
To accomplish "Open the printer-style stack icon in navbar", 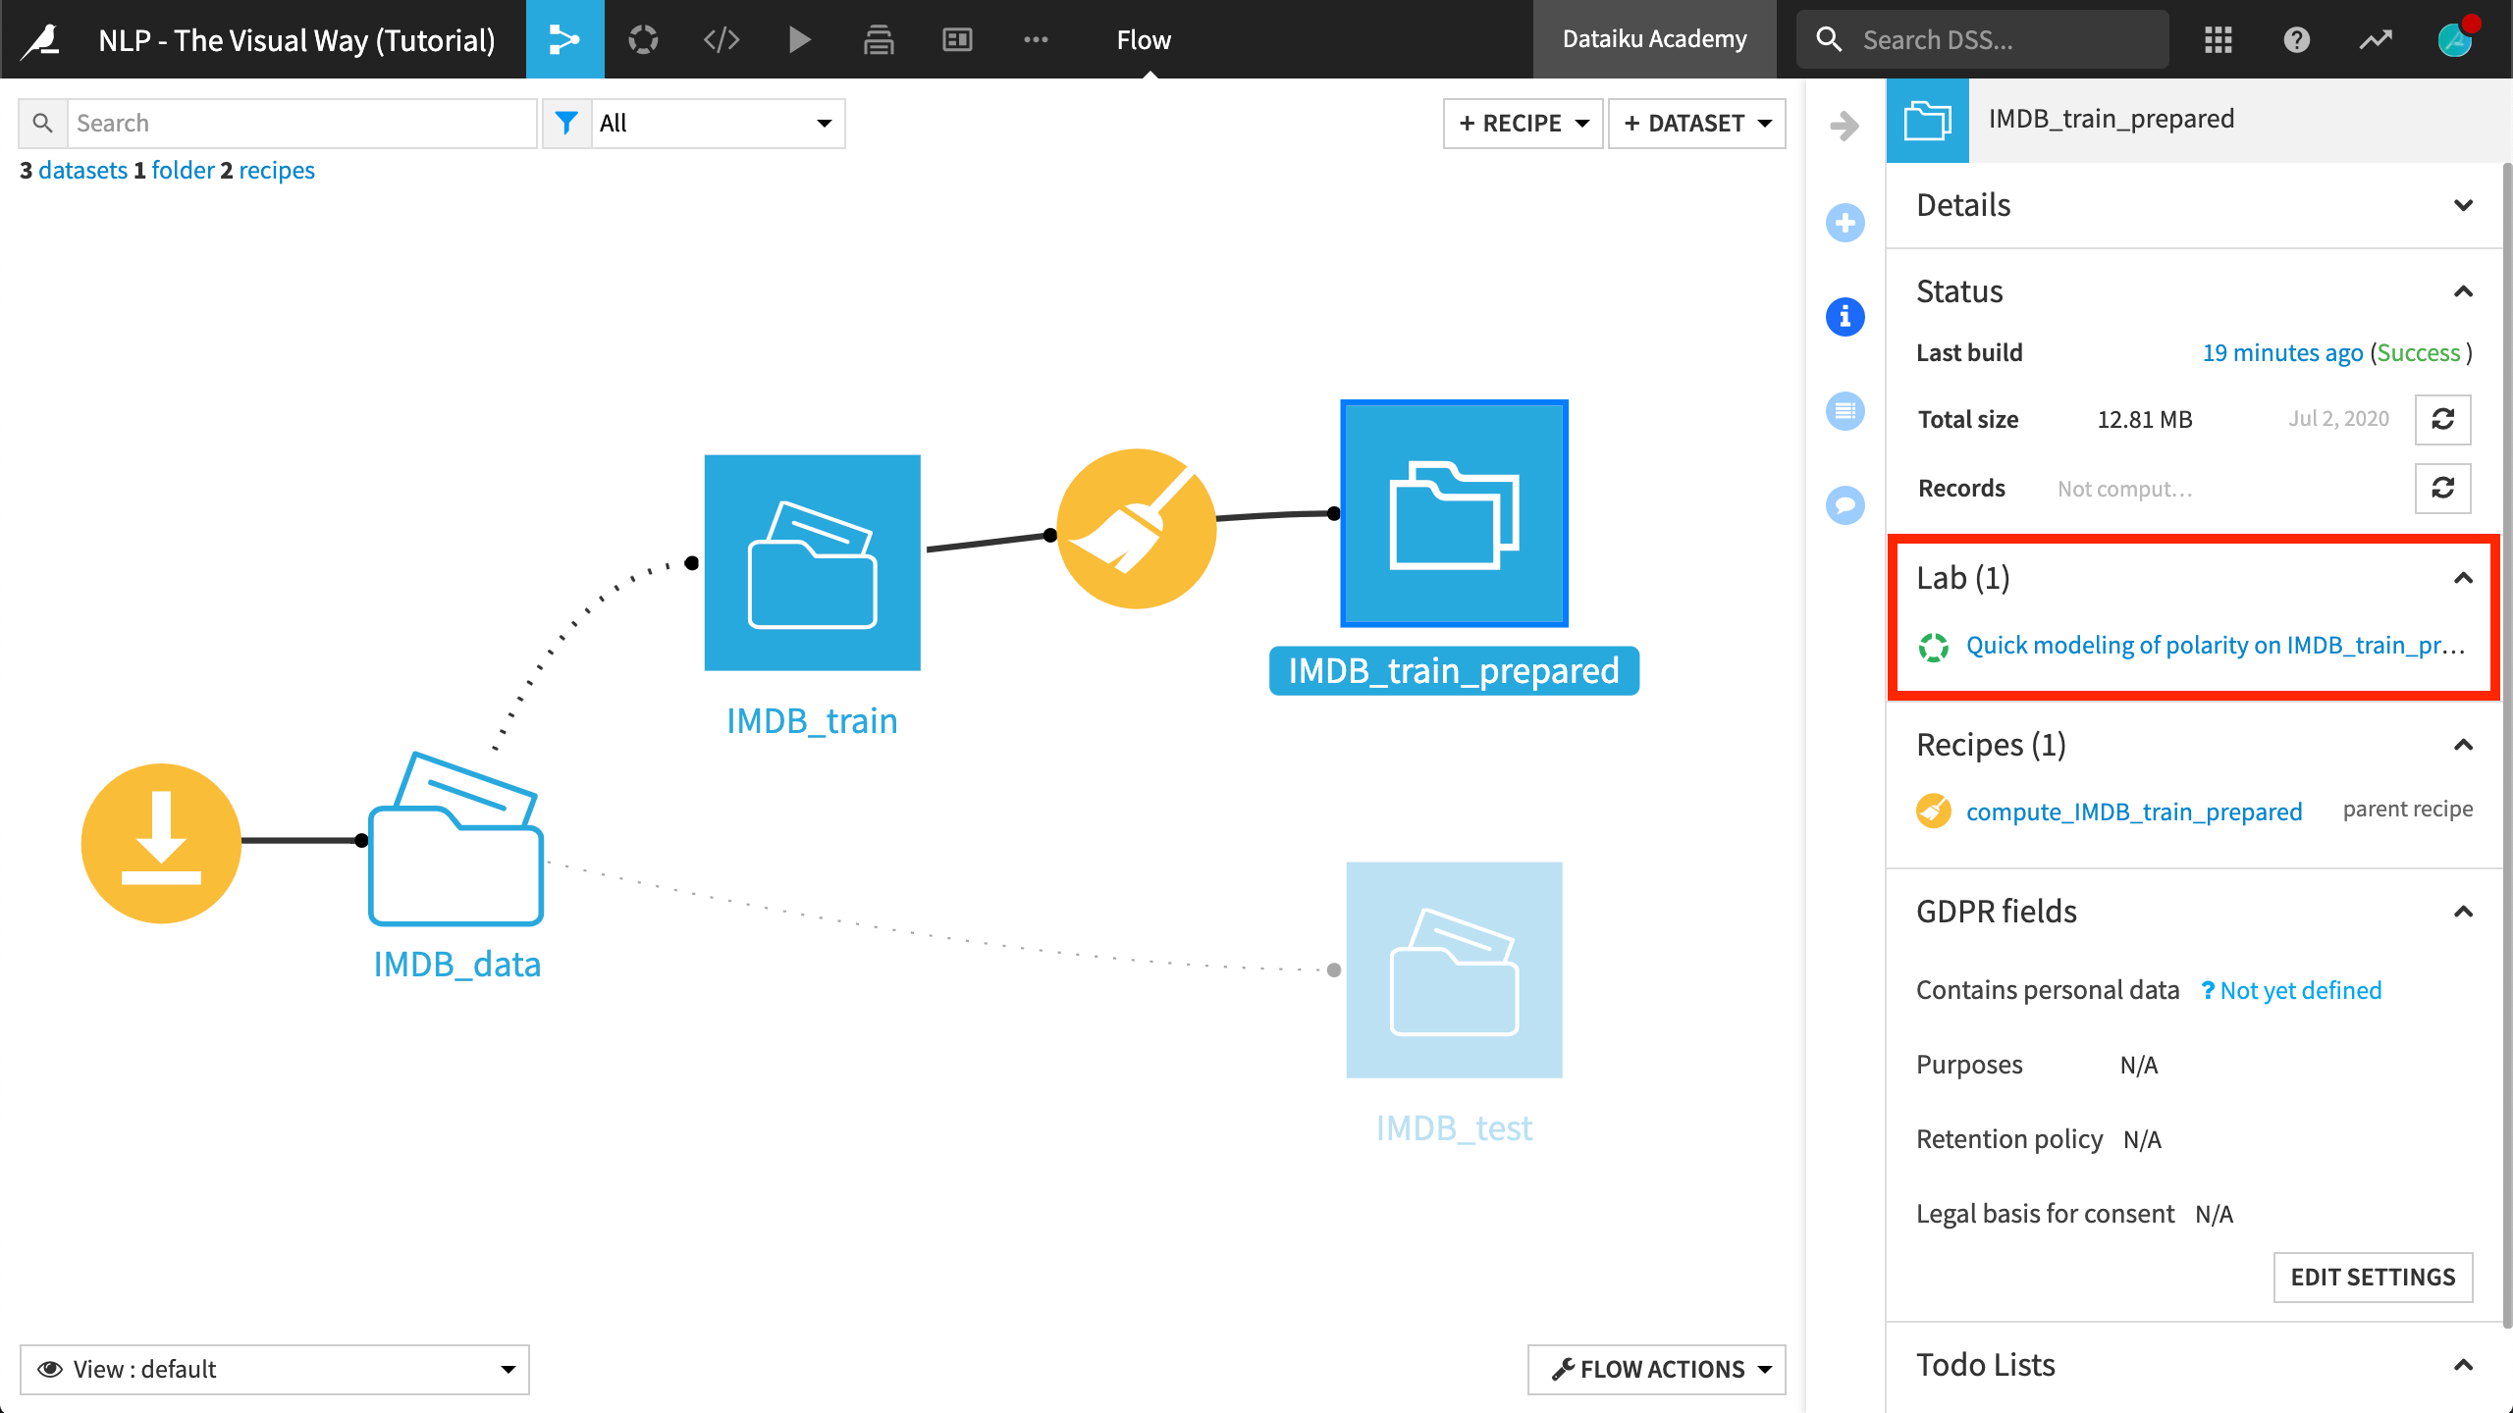I will coord(879,39).
